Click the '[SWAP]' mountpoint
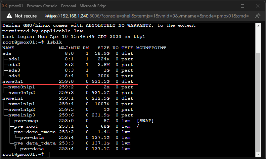This screenshot has width=266, height=159. [x=145, y=121]
